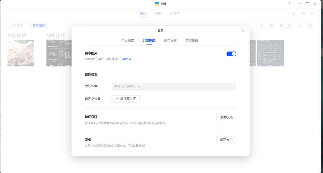This screenshot has width=323, height=173.
Task: Switch to the 相册 main tab
Action: (x=158, y=14)
